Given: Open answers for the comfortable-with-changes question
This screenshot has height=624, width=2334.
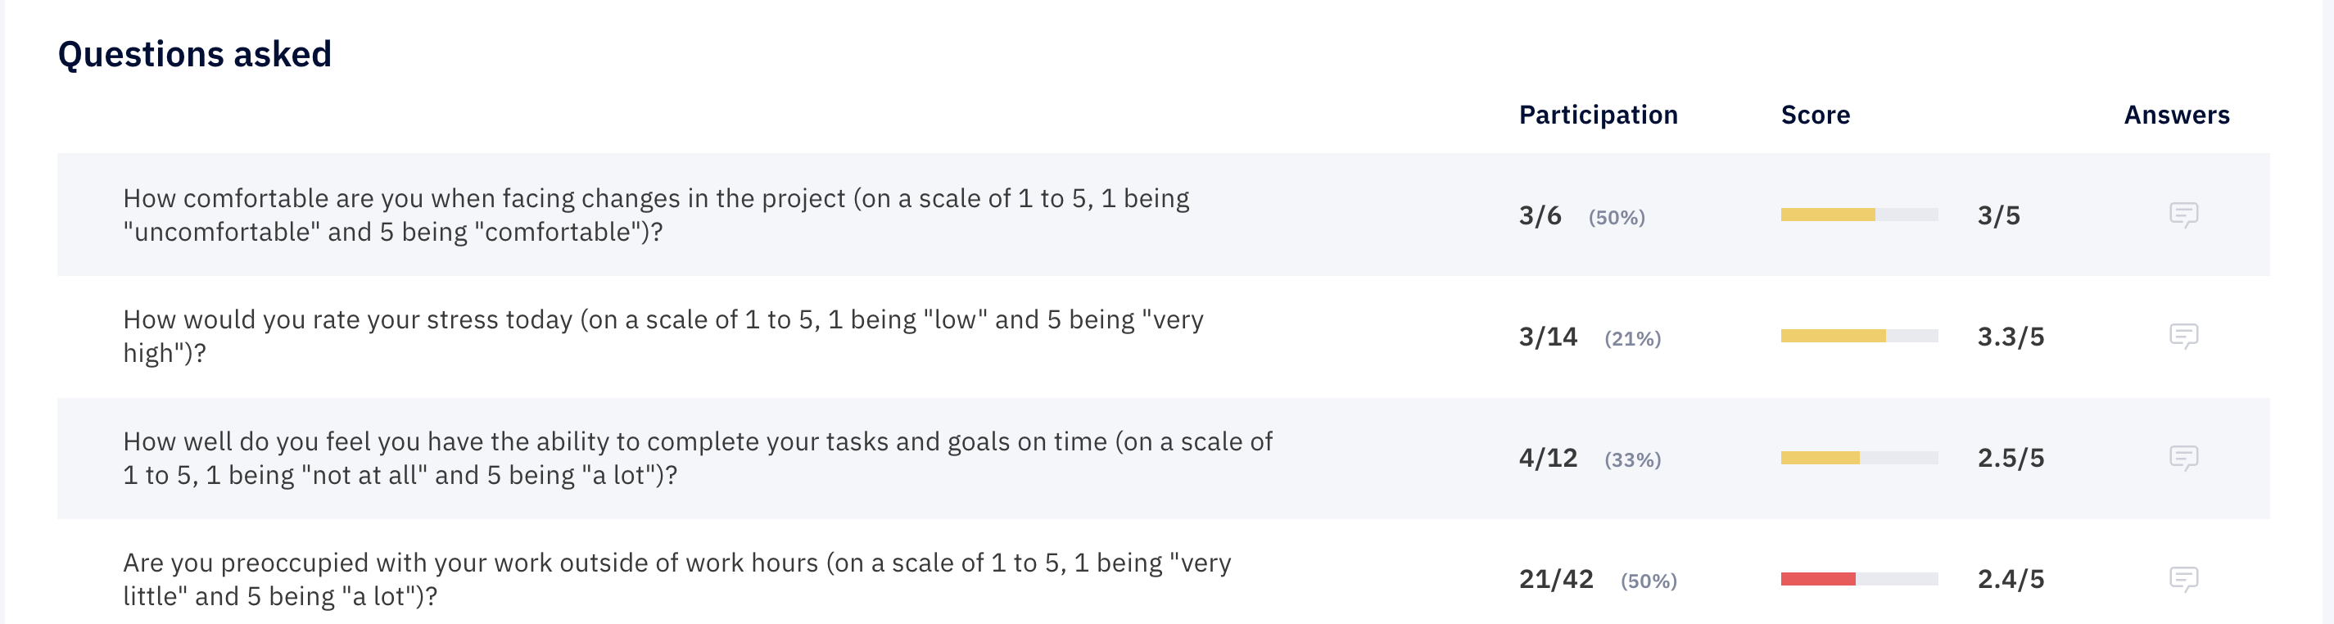Looking at the screenshot, I should pos(2183,215).
